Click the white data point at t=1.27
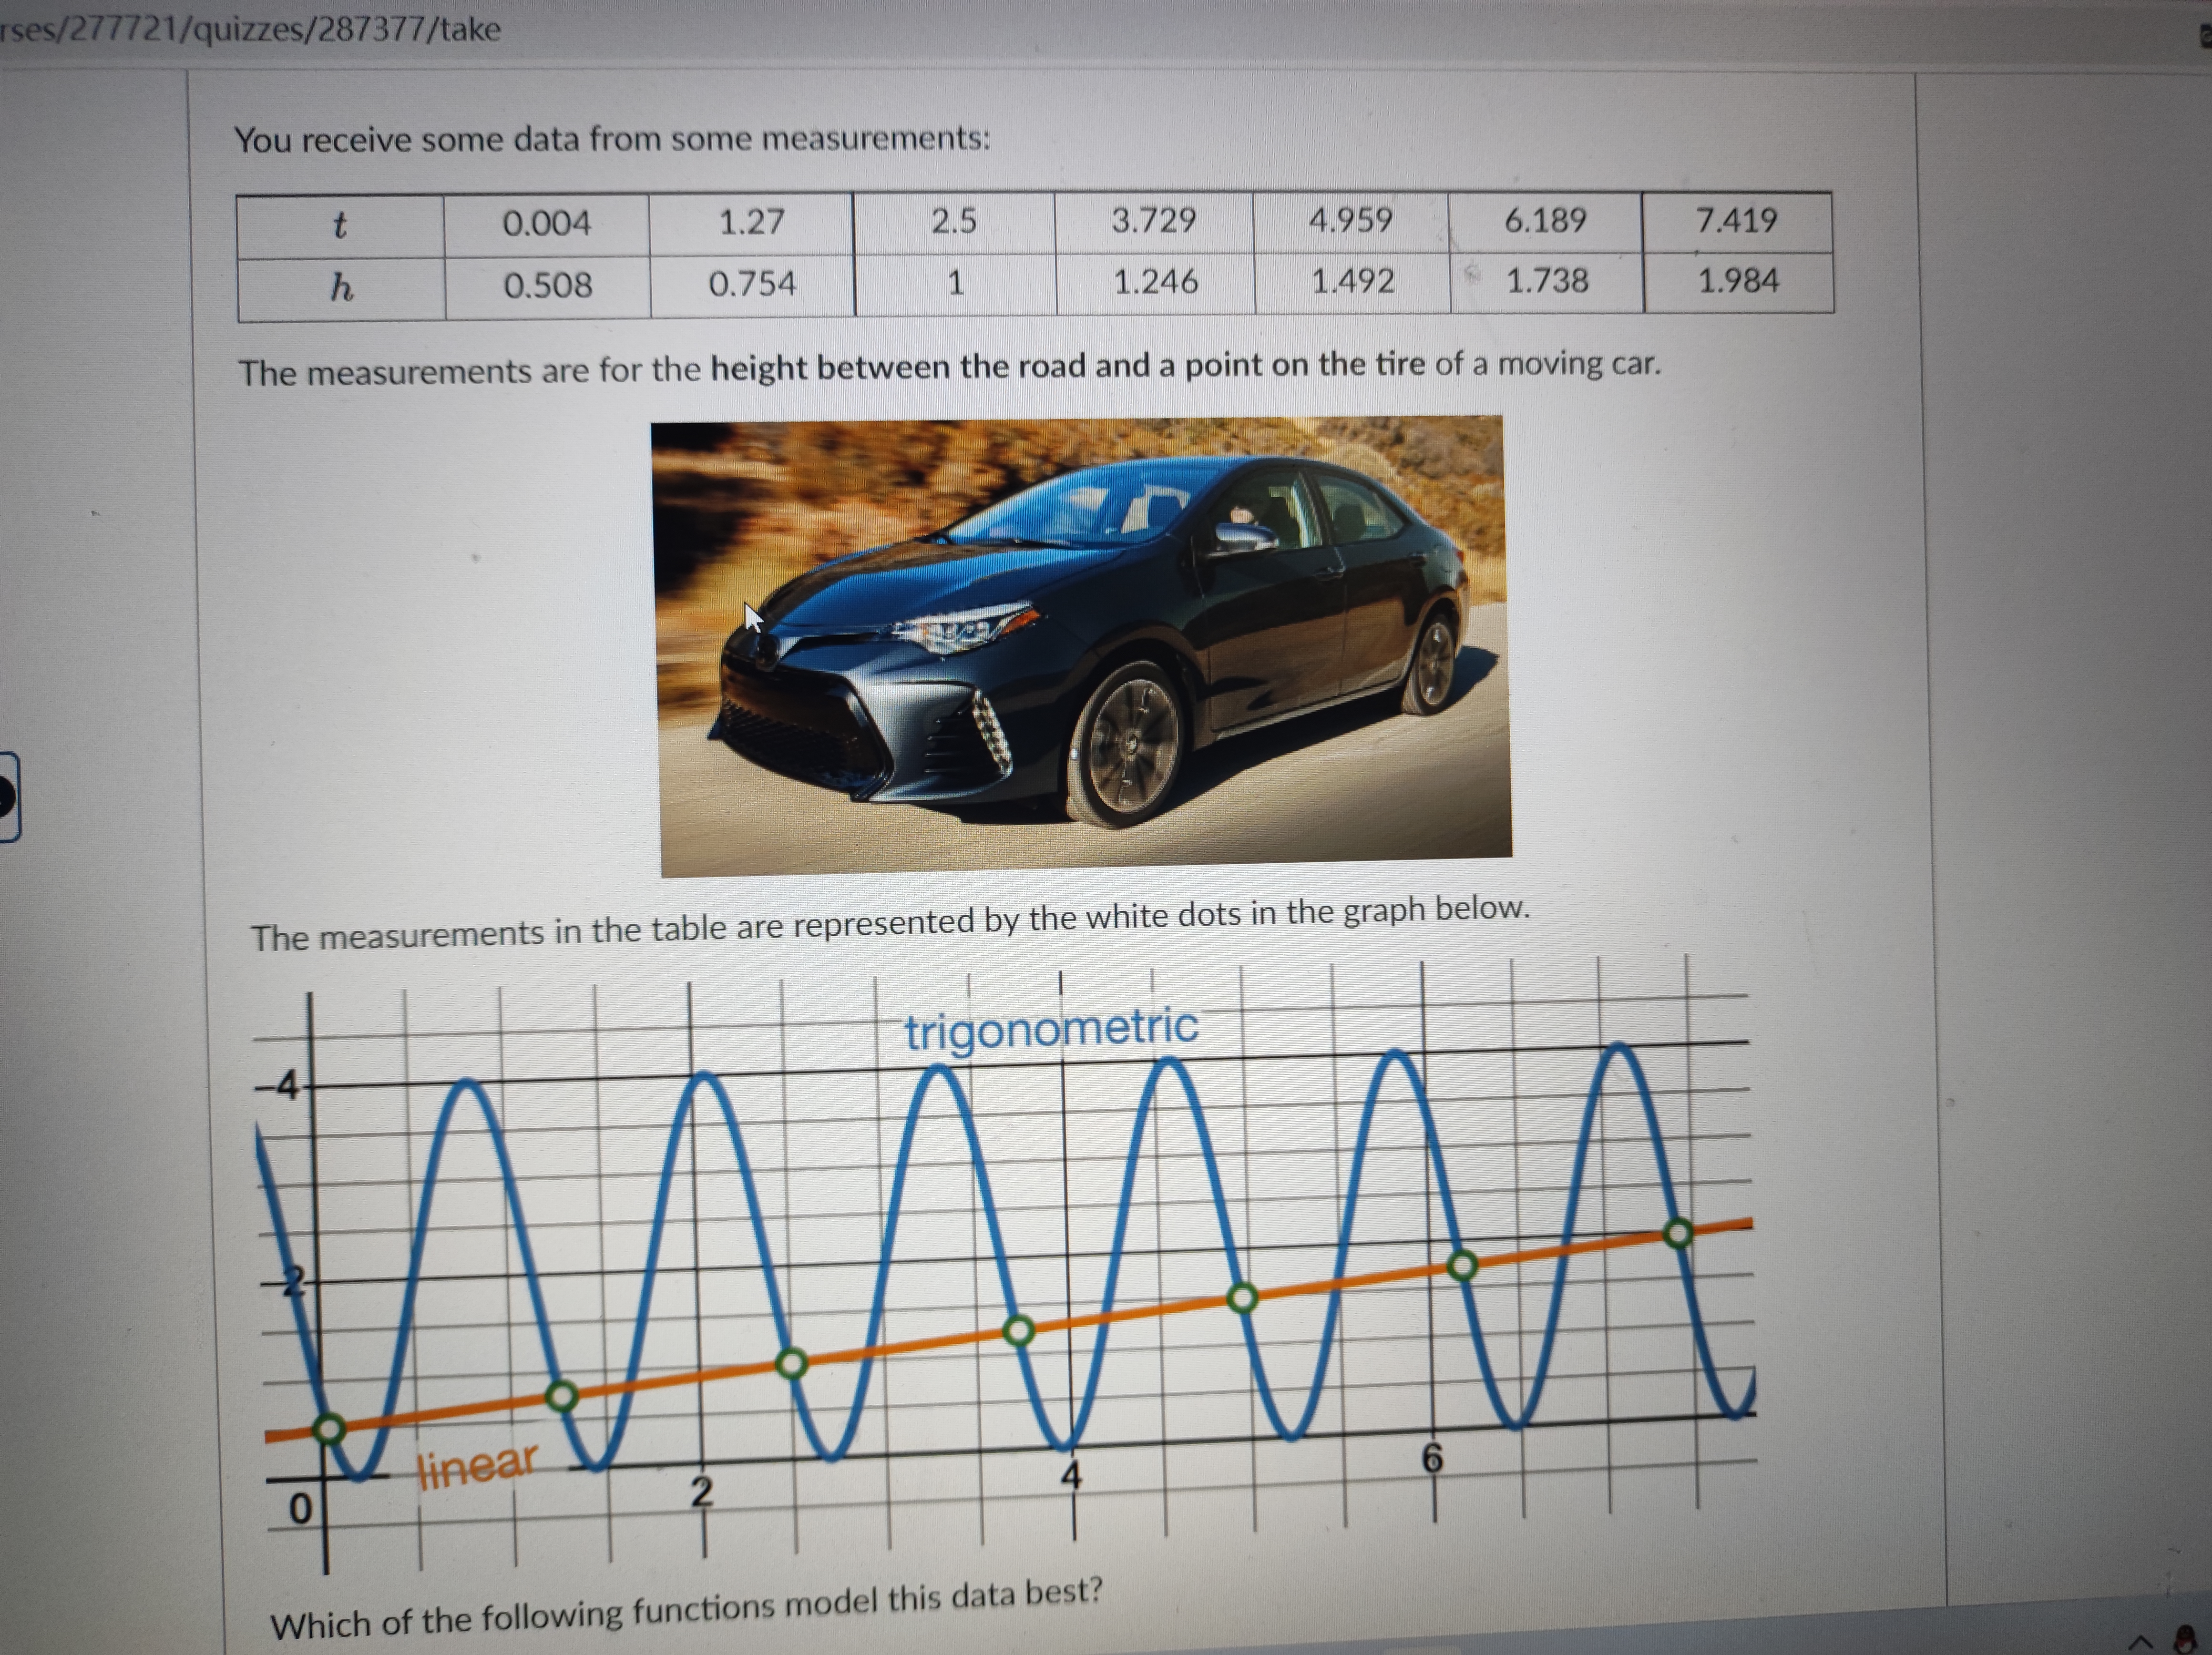The width and height of the screenshot is (2212, 1655). (562, 1396)
